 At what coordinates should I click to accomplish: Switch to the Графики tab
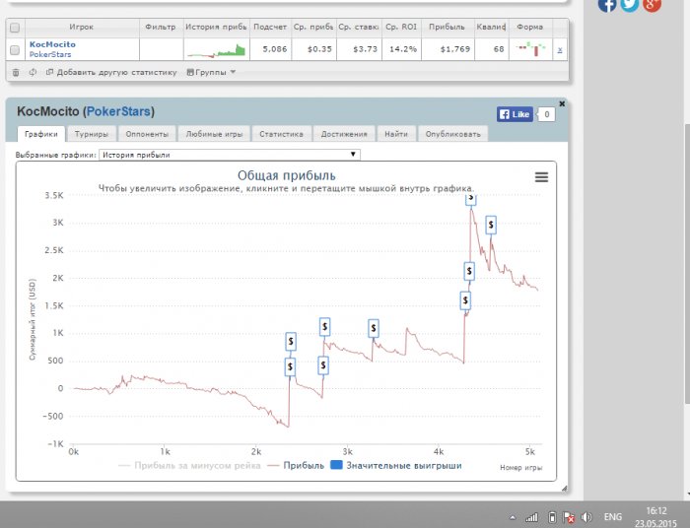[x=41, y=134]
